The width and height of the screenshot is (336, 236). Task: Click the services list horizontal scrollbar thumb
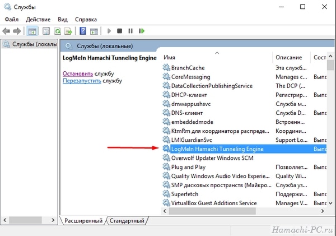212,211
